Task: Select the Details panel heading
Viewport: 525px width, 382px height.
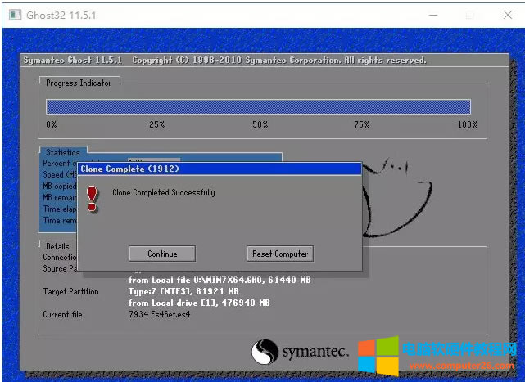Action: pyautogui.click(x=57, y=245)
